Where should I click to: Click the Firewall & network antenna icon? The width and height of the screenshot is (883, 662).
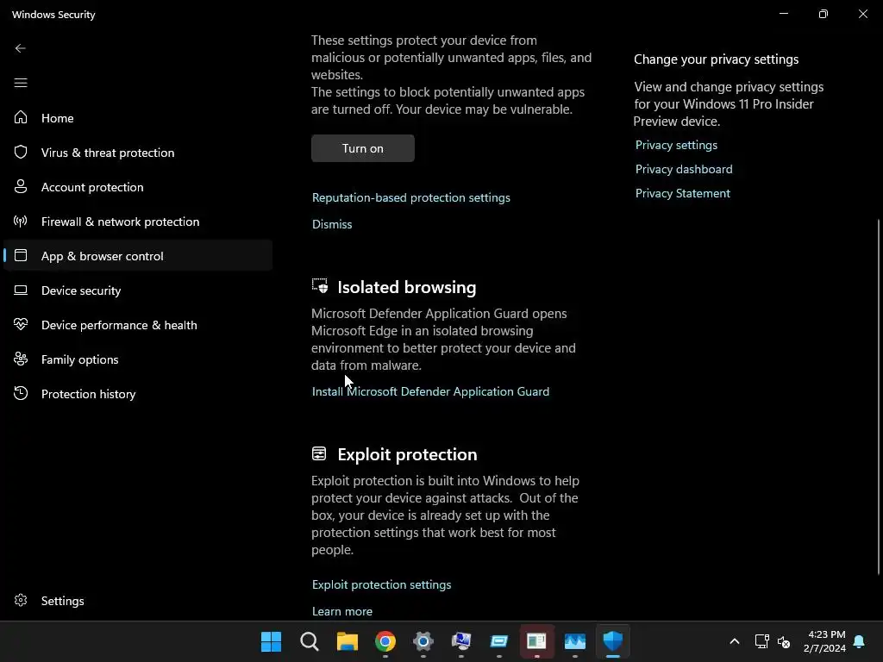tap(21, 222)
